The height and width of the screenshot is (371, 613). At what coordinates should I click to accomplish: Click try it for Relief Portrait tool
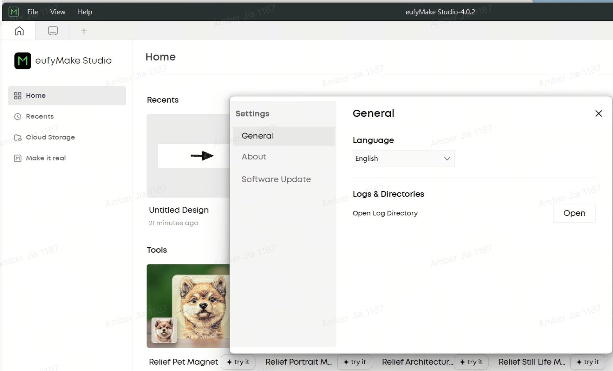click(x=355, y=362)
